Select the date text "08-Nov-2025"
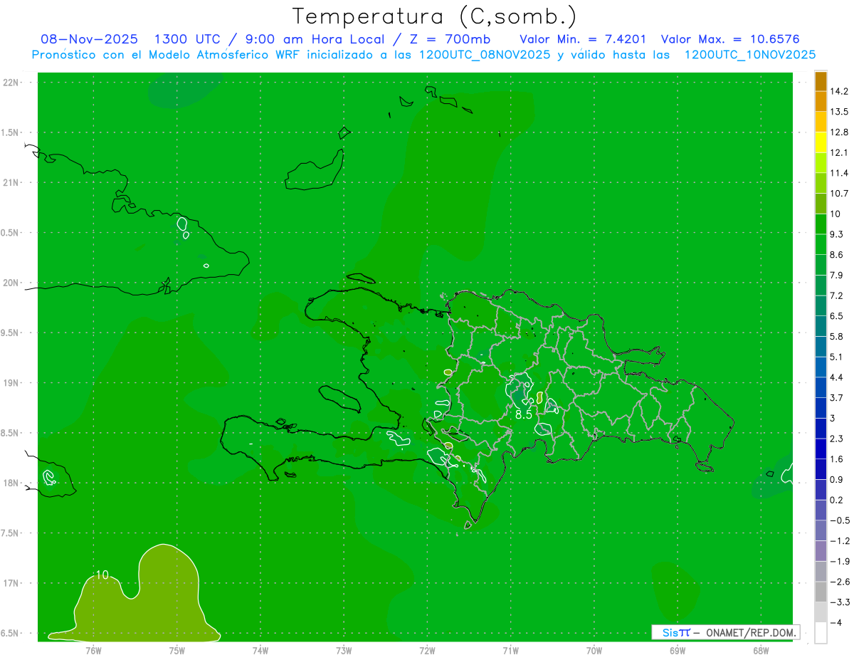Image resolution: width=854 pixels, height=660 pixels. [x=90, y=39]
